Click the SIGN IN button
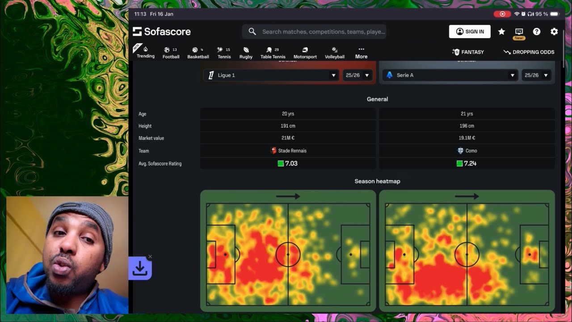 pos(470,31)
